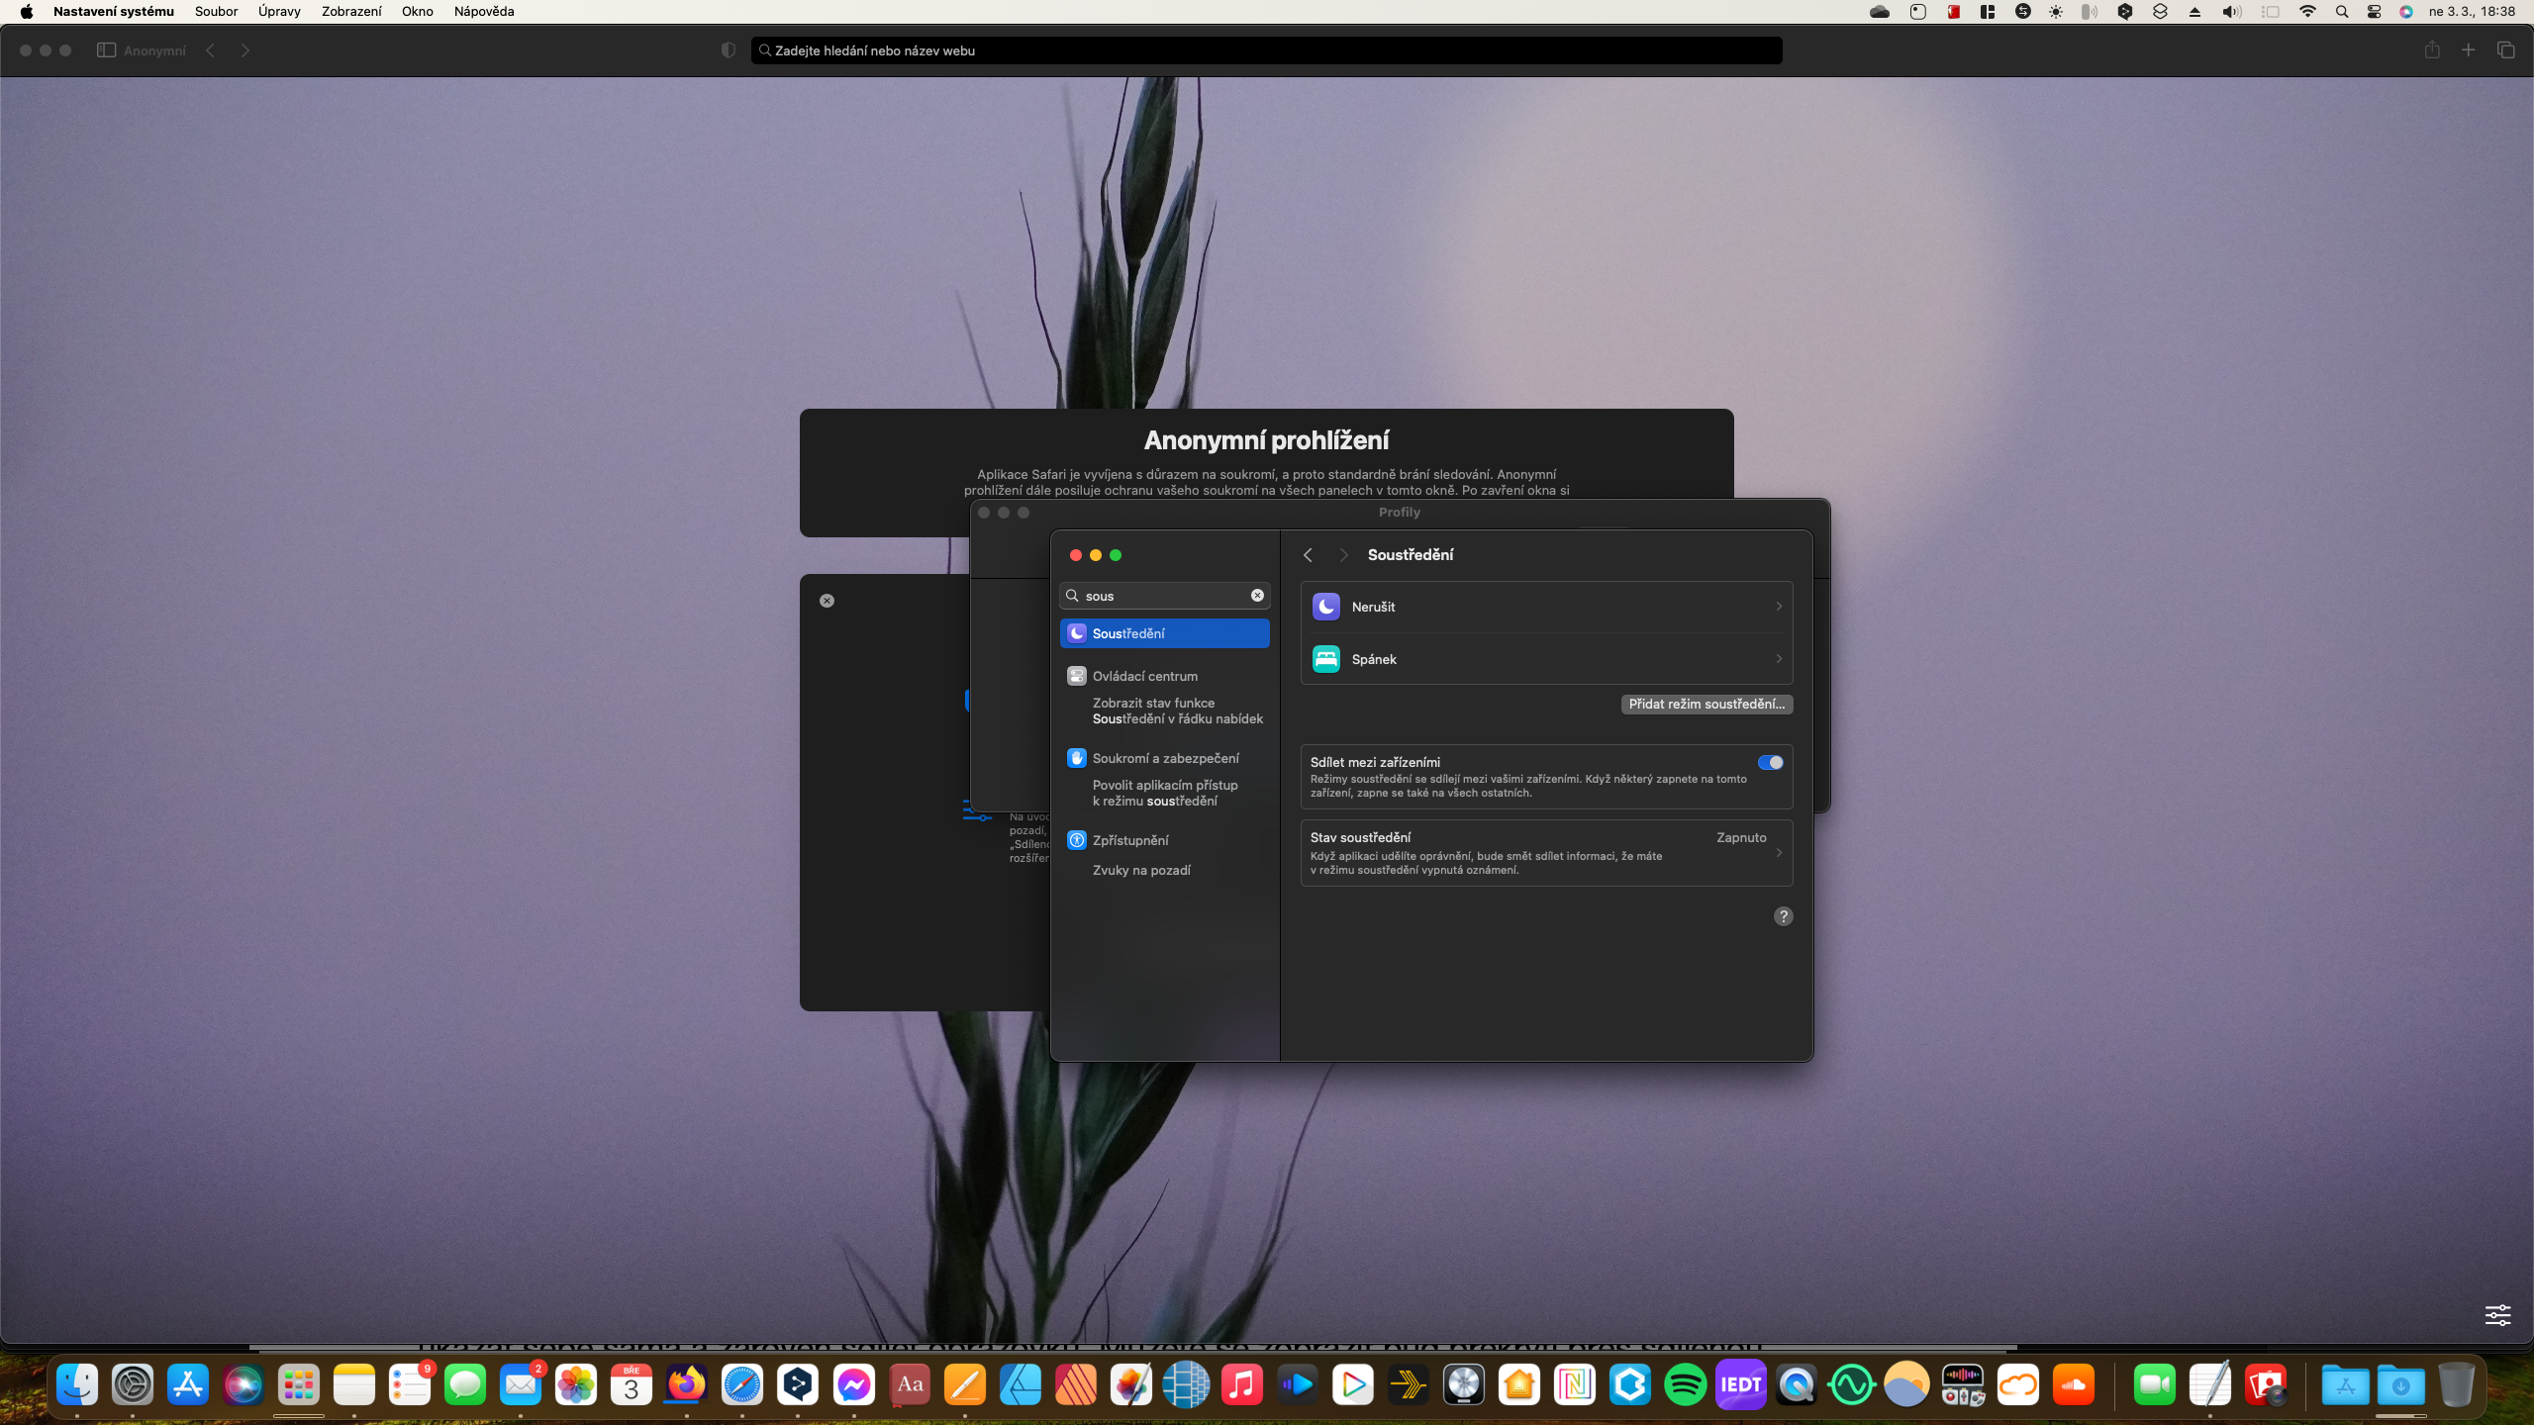
Task: Click Přidat režim soustředění button
Action: (1706, 704)
